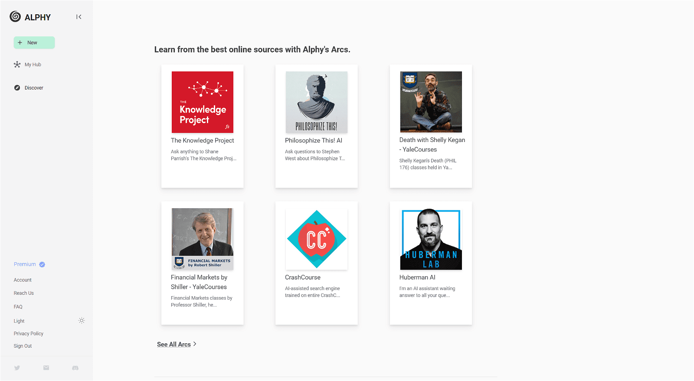Collapse the sidebar with the arrow icon
The image size is (694, 381).
click(79, 17)
